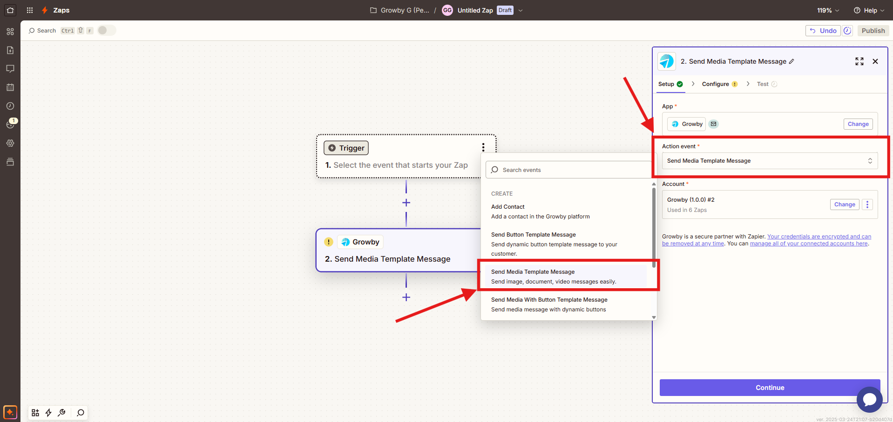Switch to the Configure tab
Image resolution: width=893 pixels, height=422 pixels.
coord(720,84)
